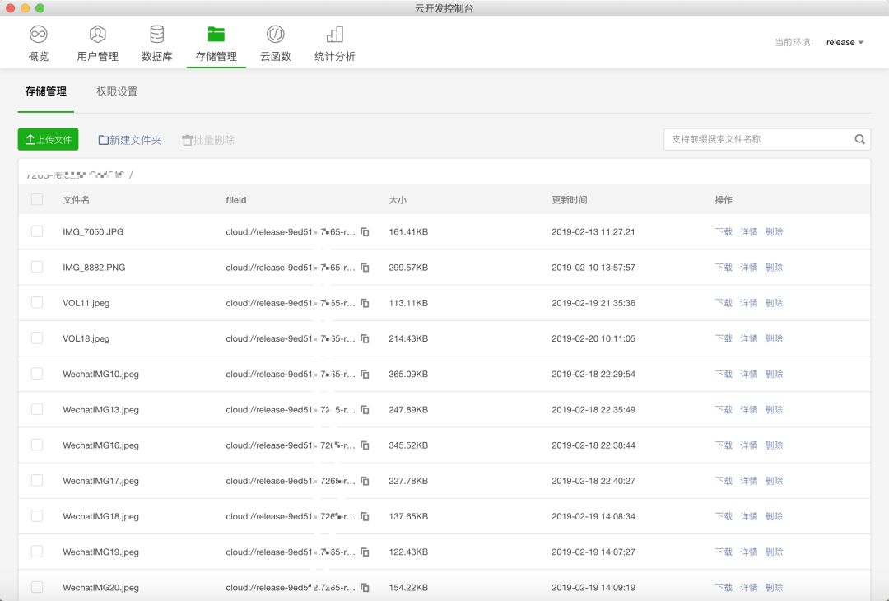Open 统计分析 statistics analysis
The image size is (889, 601).
pyautogui.click(x=334, y=44)
